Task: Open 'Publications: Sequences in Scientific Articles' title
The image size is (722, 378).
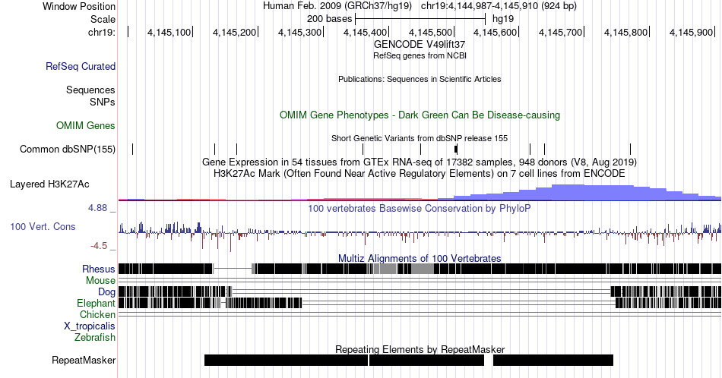Action: pyautogui.click(x=420, y=79)
